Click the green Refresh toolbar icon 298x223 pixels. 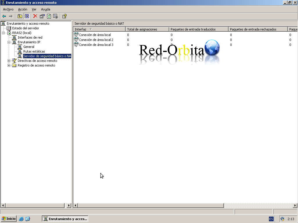(49, 16)
